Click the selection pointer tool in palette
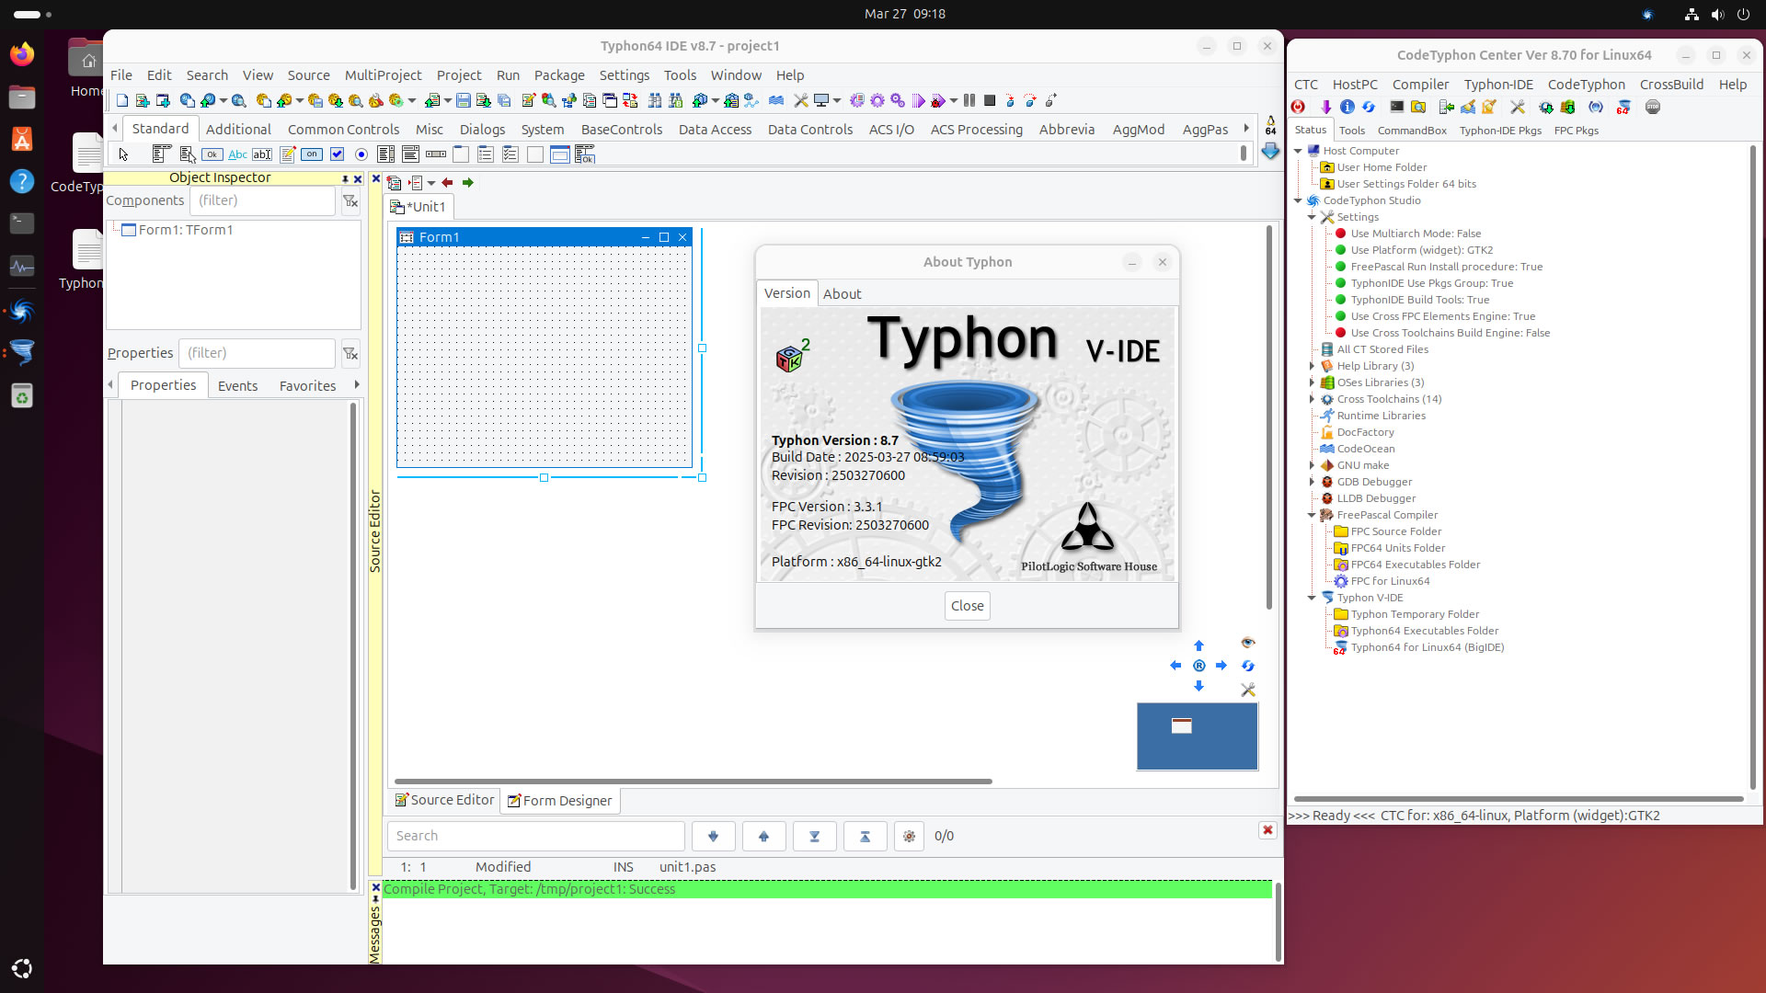This screenshot has height=993, width=1766. pyautogui.click(x=123, y=154)
